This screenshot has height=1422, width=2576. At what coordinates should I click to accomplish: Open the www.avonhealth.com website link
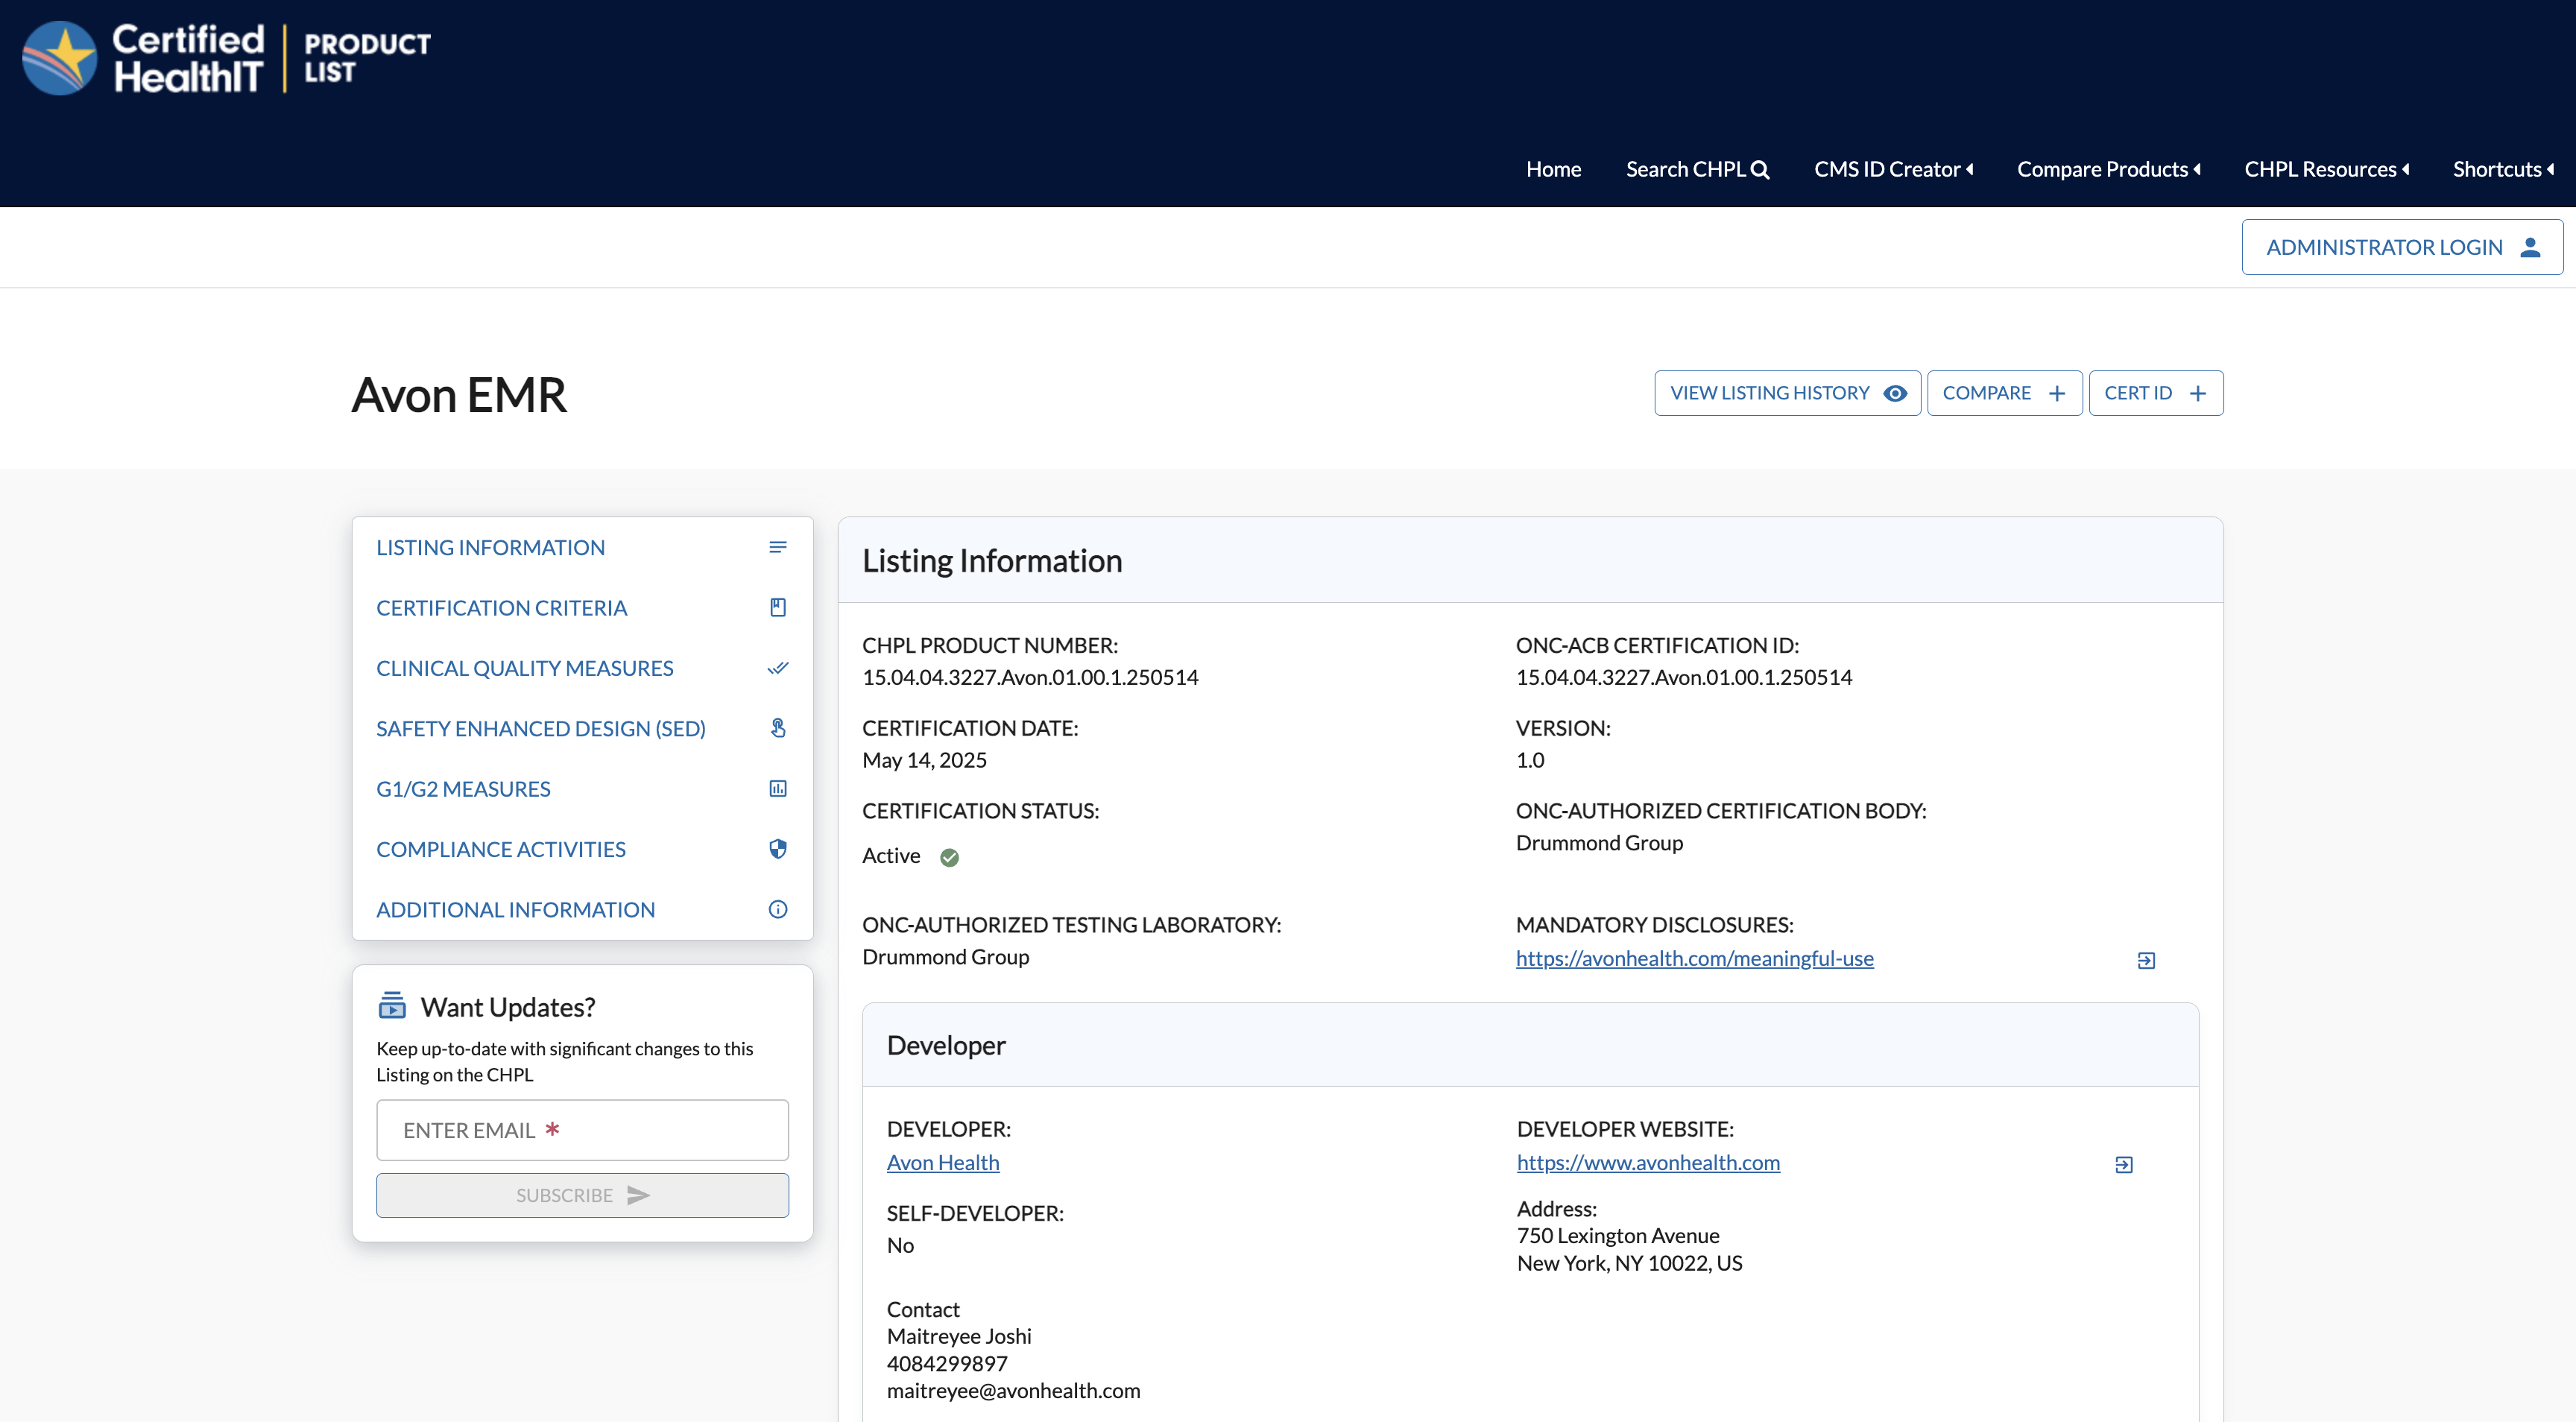(1648, 1162)
